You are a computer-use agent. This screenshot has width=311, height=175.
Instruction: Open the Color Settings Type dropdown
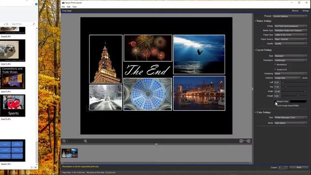[x=291, y=118]
